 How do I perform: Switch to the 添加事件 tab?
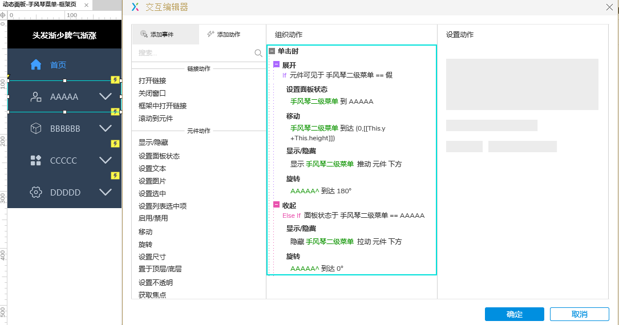point(165,34)
